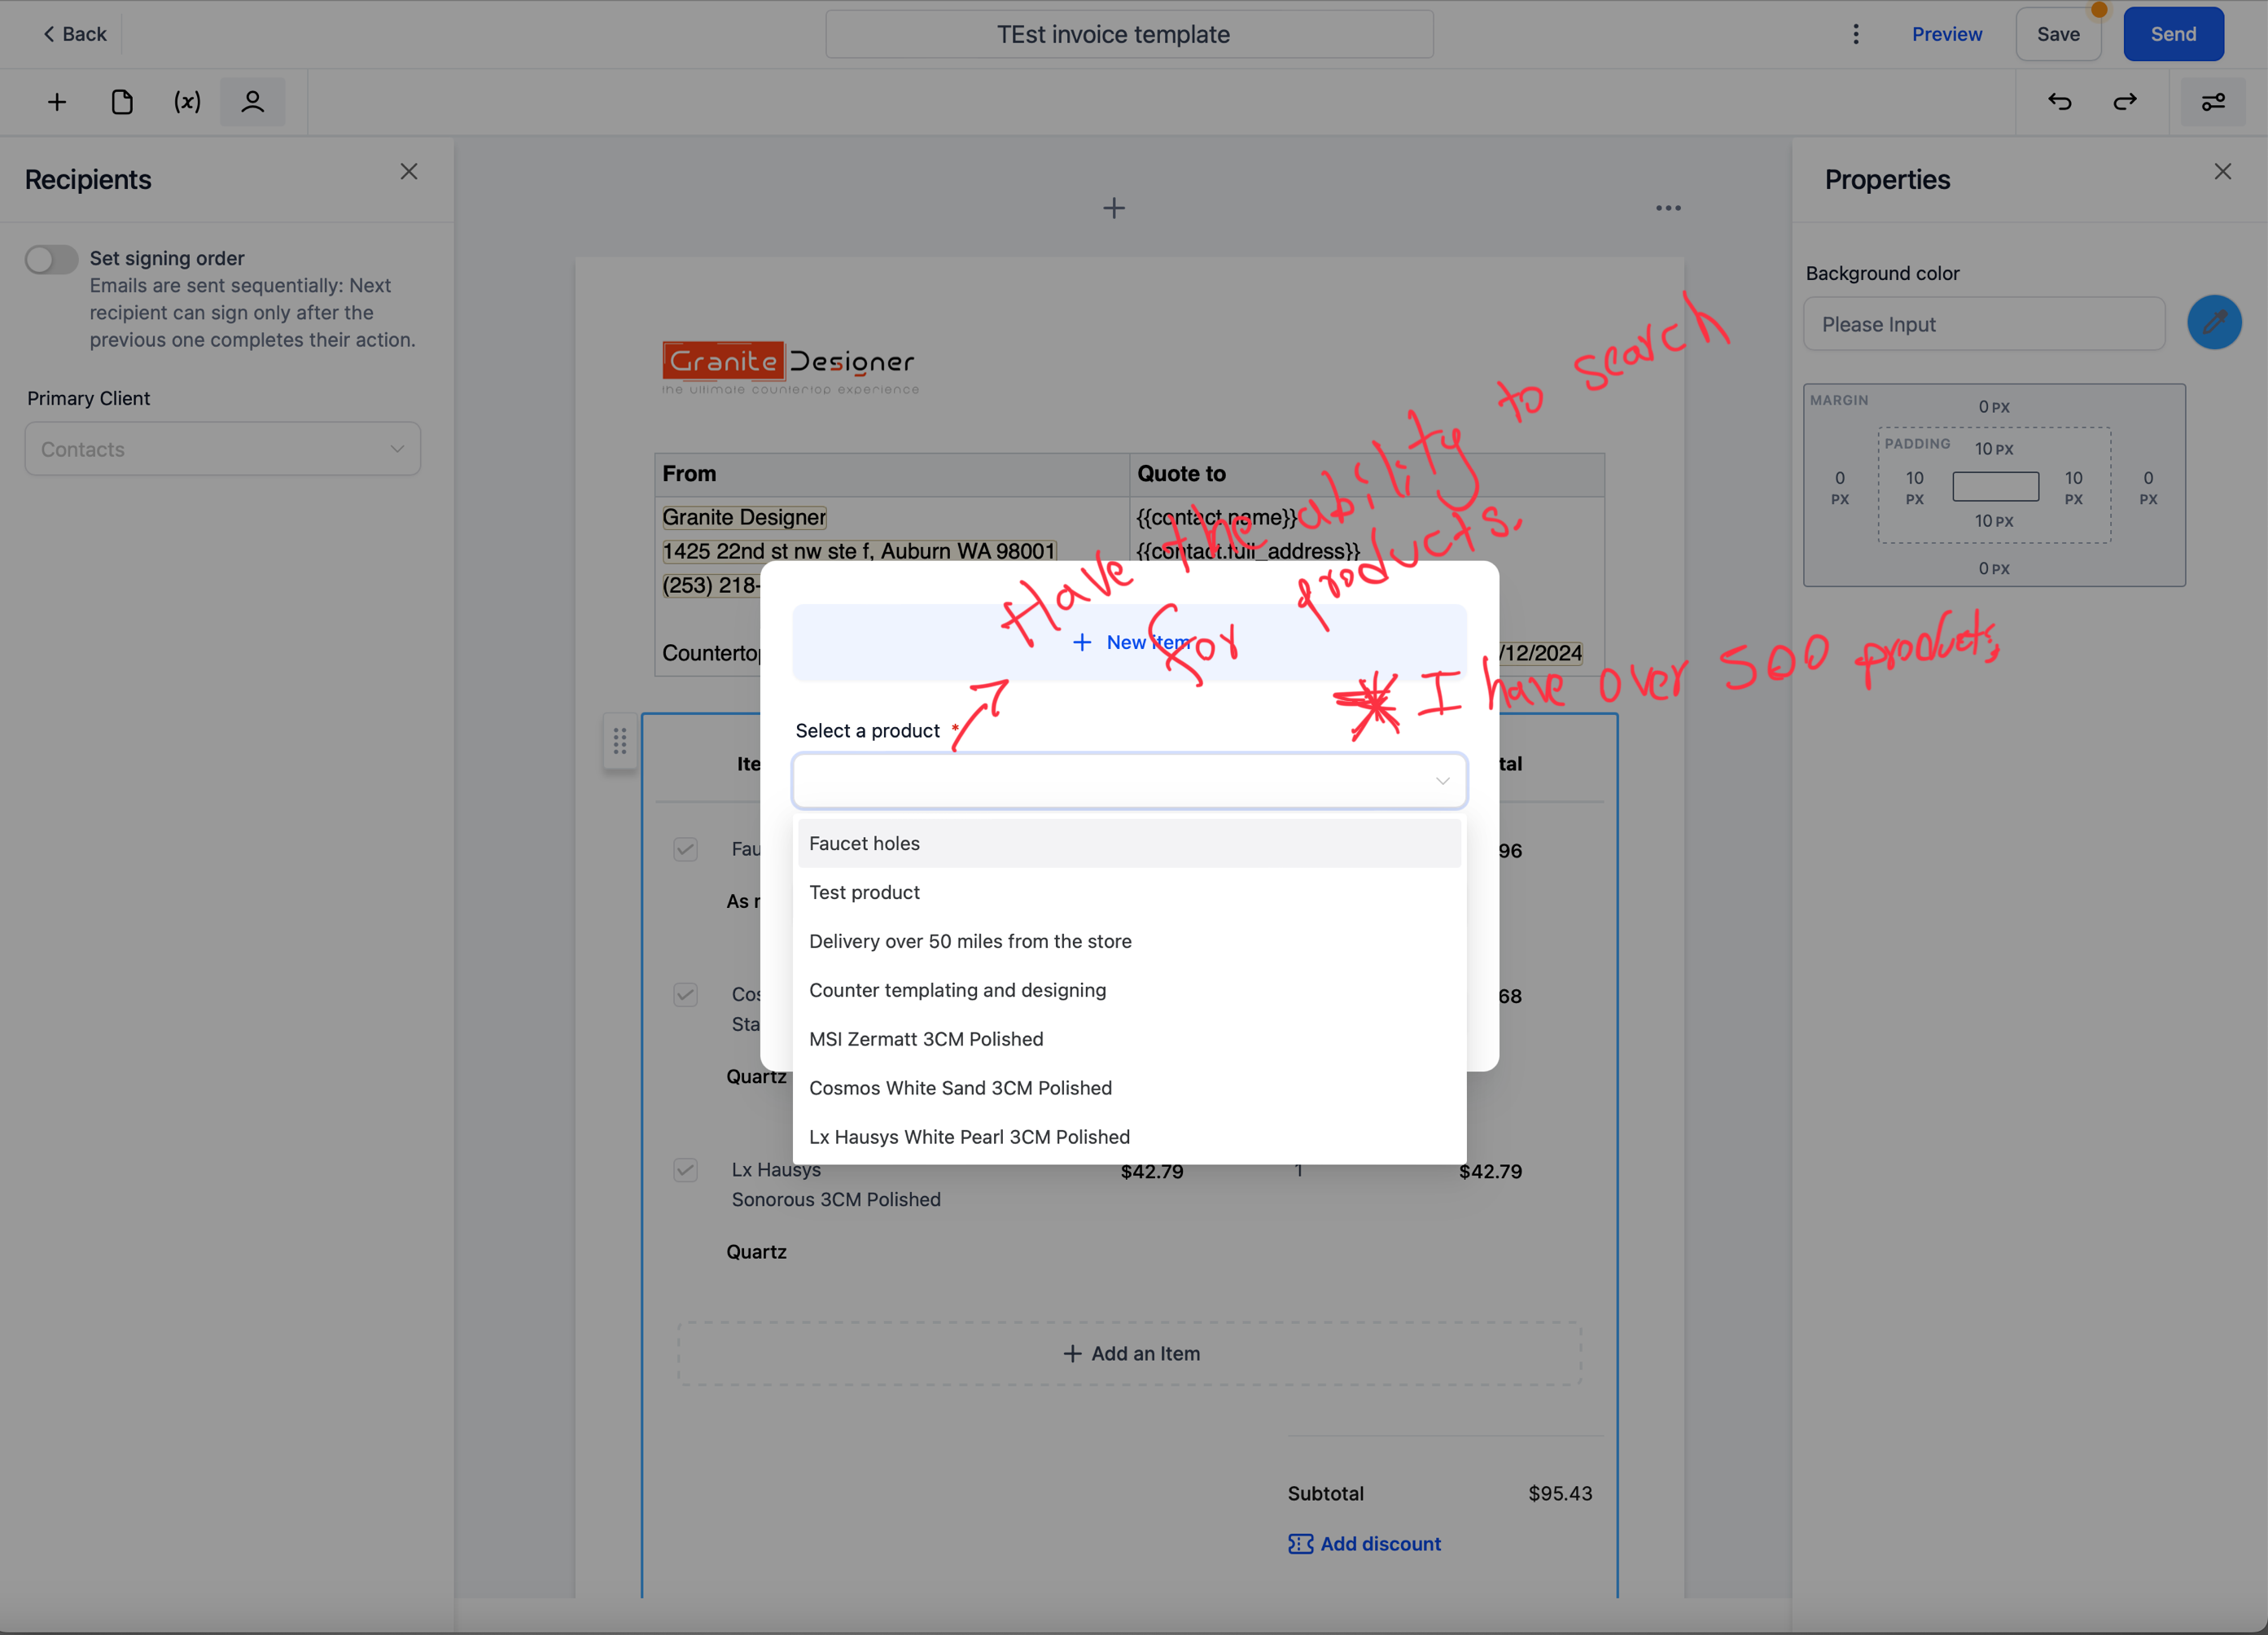The width and height of the screenshot is (2268, 1635).
Task: Open the custom variables (x) icon
Action: pyautogui.click(x=187, y=102)
